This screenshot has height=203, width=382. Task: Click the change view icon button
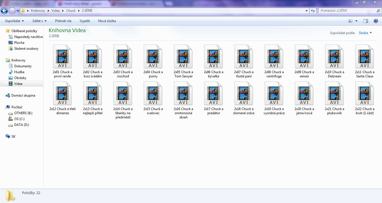350,21
